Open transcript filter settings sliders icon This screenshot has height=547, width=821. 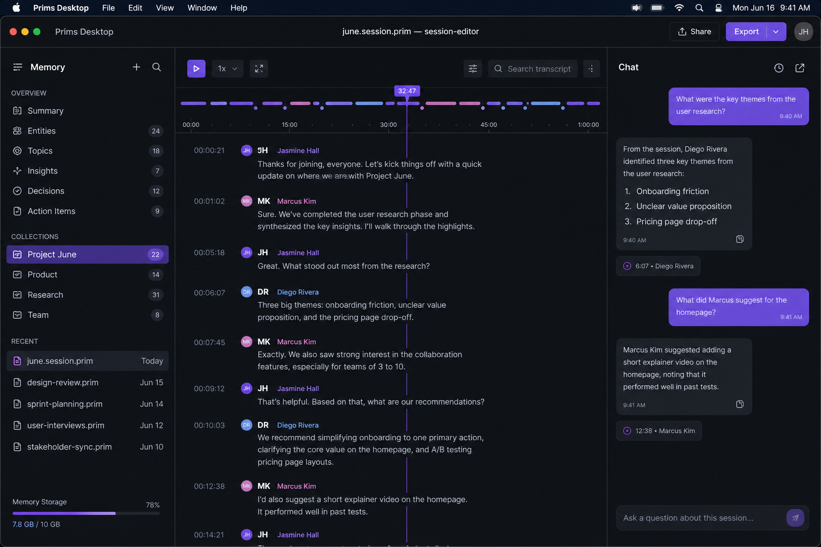[x=473, y=68]
